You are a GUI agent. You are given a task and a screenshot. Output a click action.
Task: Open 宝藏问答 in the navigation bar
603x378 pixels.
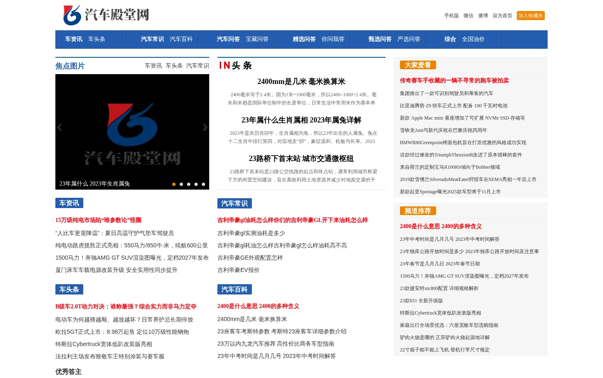coord(257,39)
